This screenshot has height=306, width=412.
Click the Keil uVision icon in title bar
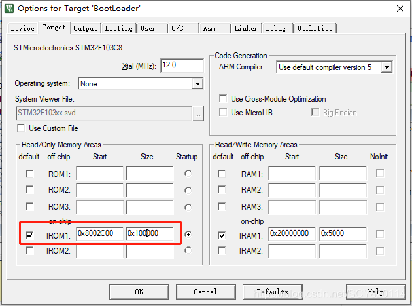click(x=9, y=9)
